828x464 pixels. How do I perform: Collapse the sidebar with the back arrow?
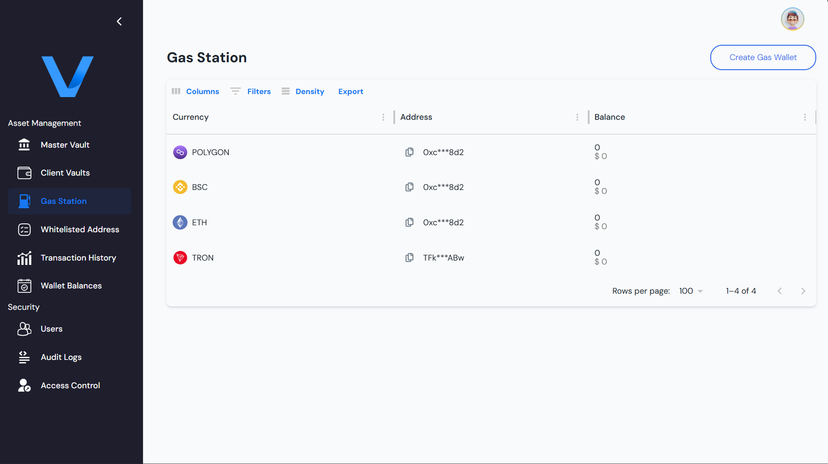coord(120,21)
